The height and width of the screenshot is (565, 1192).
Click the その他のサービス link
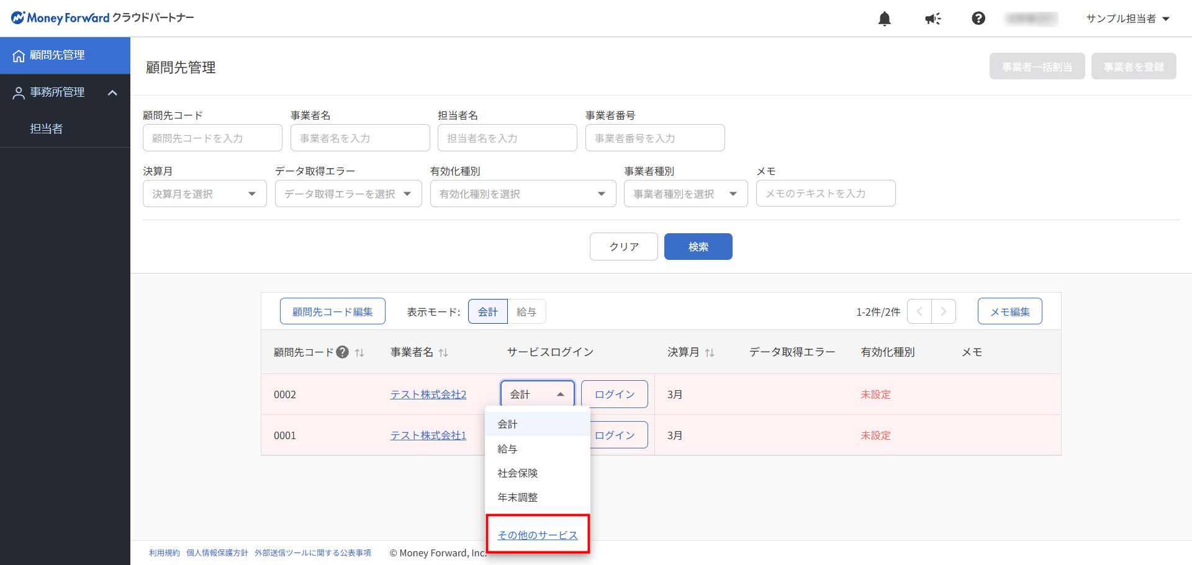[538, 535]
